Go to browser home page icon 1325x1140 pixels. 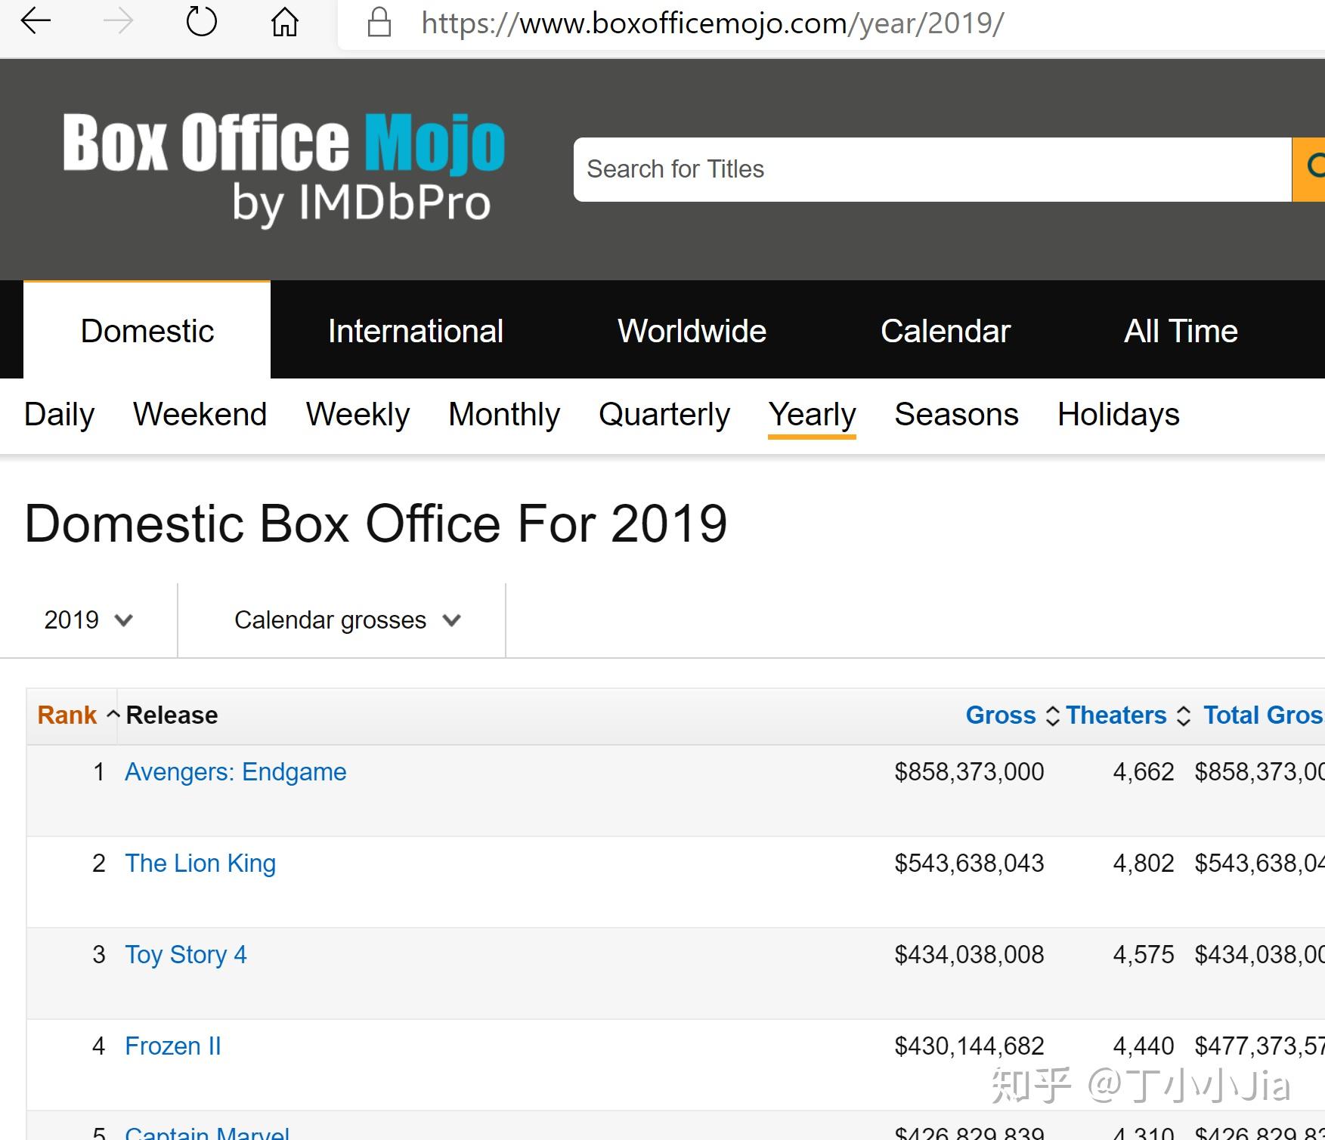(284, 22)
